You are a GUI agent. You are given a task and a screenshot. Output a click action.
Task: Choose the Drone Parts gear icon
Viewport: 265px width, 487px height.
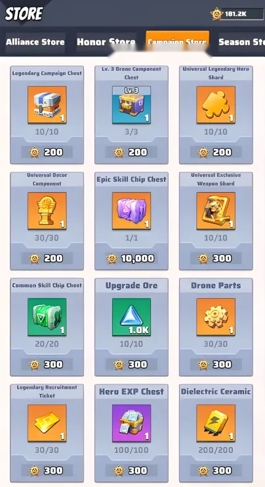tap(216, 317)
